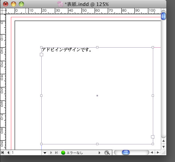Click the scroll down arrow
The image size is (175, 162).
[163, 147]
